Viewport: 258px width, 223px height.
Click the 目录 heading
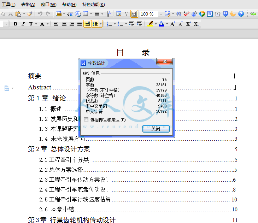tap(133, 52)
